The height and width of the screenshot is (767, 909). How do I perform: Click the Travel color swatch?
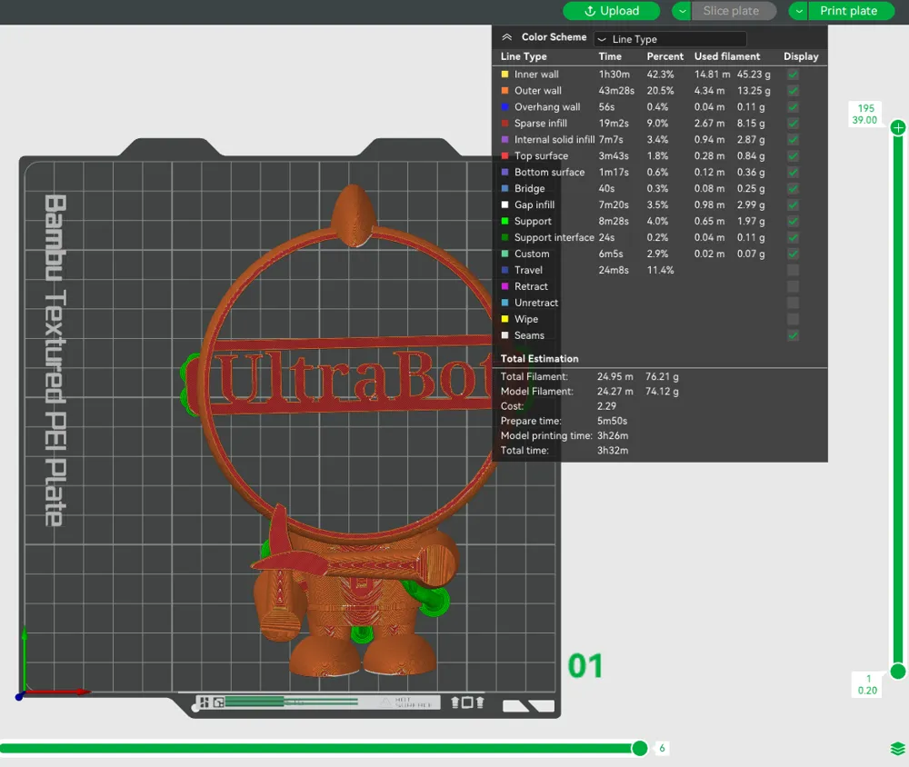(504, 270)
